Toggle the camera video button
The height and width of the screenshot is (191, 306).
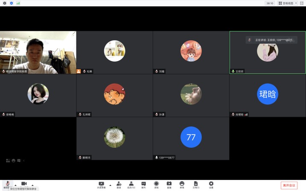click(x=24, y=184)
